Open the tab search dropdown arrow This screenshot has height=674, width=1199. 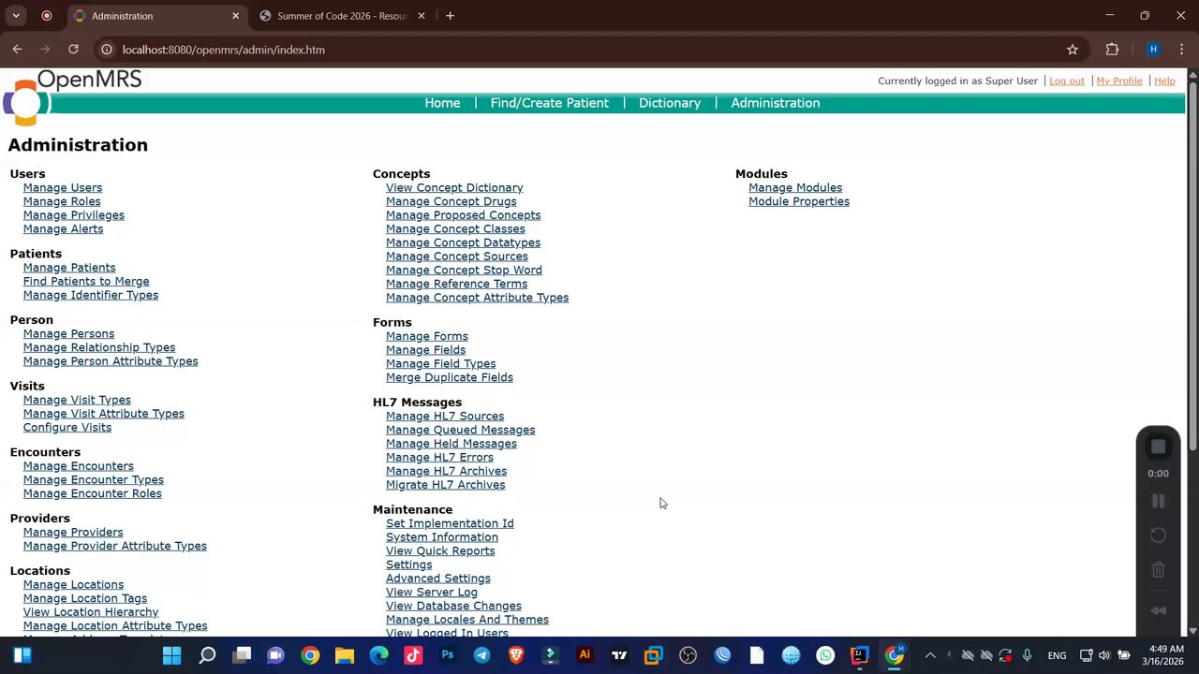click(x=16, y=16)
